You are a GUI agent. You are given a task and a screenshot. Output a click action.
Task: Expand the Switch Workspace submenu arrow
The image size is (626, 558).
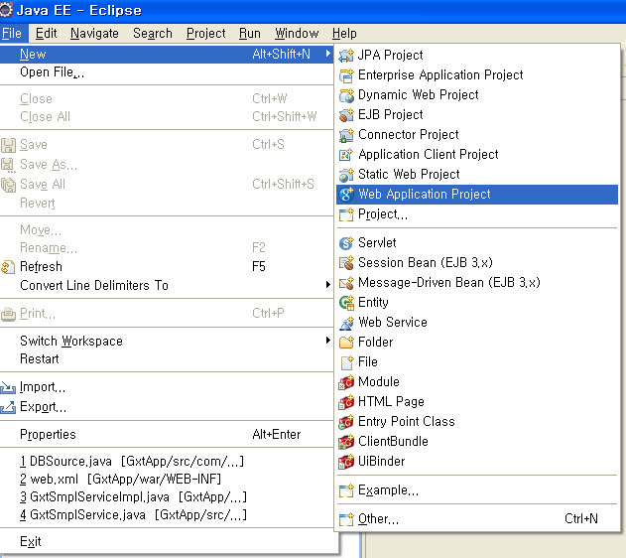(327, 340)
